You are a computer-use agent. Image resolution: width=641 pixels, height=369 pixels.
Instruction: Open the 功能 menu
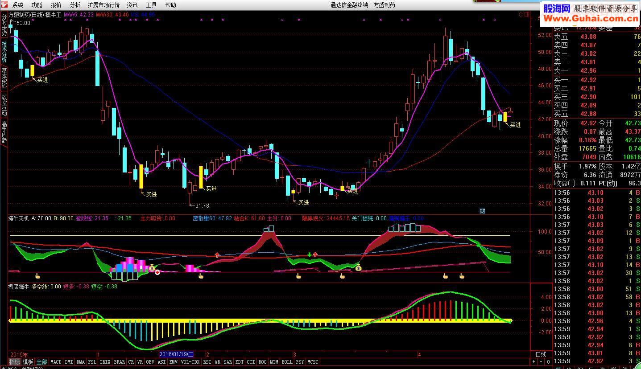click(37, 5)
